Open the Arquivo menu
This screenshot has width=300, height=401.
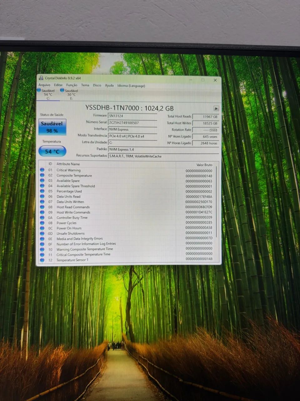[44, 85]
